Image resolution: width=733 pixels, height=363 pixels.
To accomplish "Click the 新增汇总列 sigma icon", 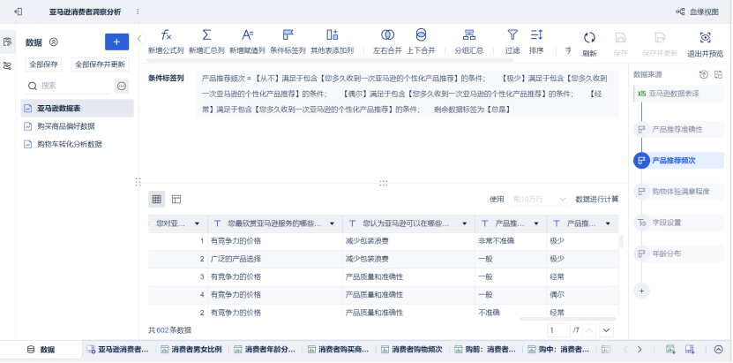I will coord(206,35).
